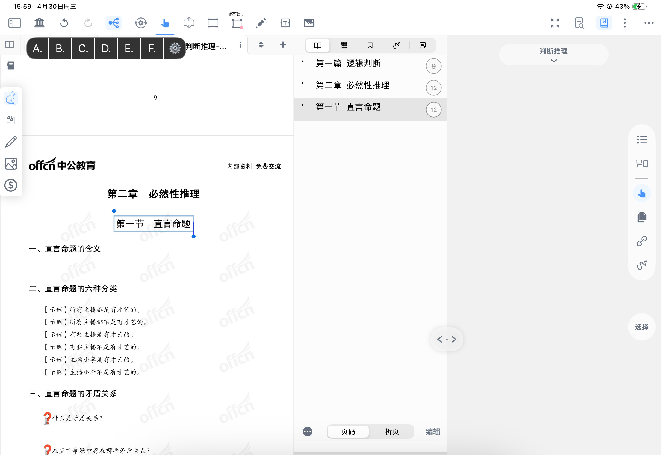Image resolution: width=661 pixels, height=455 pixels.
Task: Open outline entry 第一节 直言命题
Action: (x=370, y=109)
